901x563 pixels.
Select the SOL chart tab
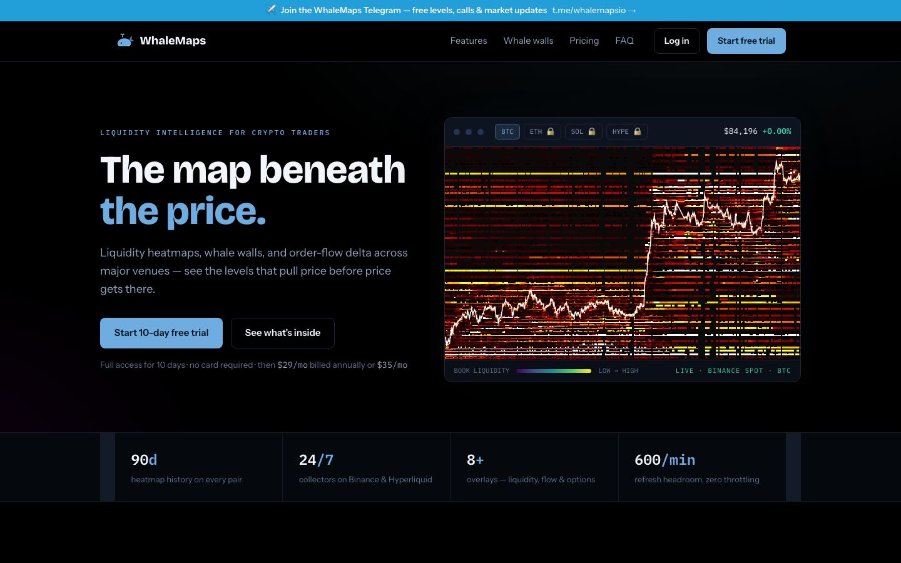[x=584, y=131]
